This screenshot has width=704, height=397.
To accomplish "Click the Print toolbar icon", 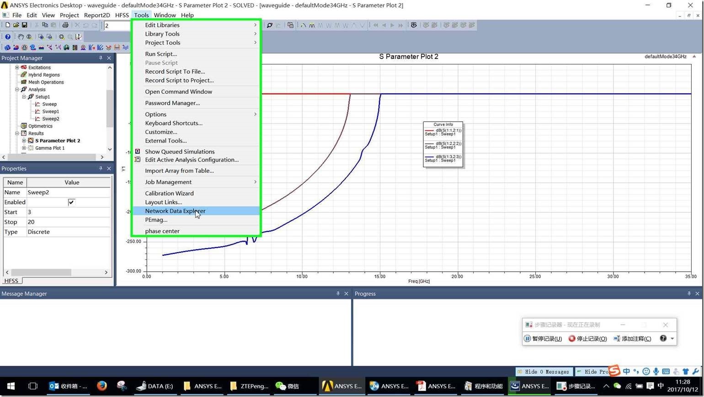I will tap(65, 25).
